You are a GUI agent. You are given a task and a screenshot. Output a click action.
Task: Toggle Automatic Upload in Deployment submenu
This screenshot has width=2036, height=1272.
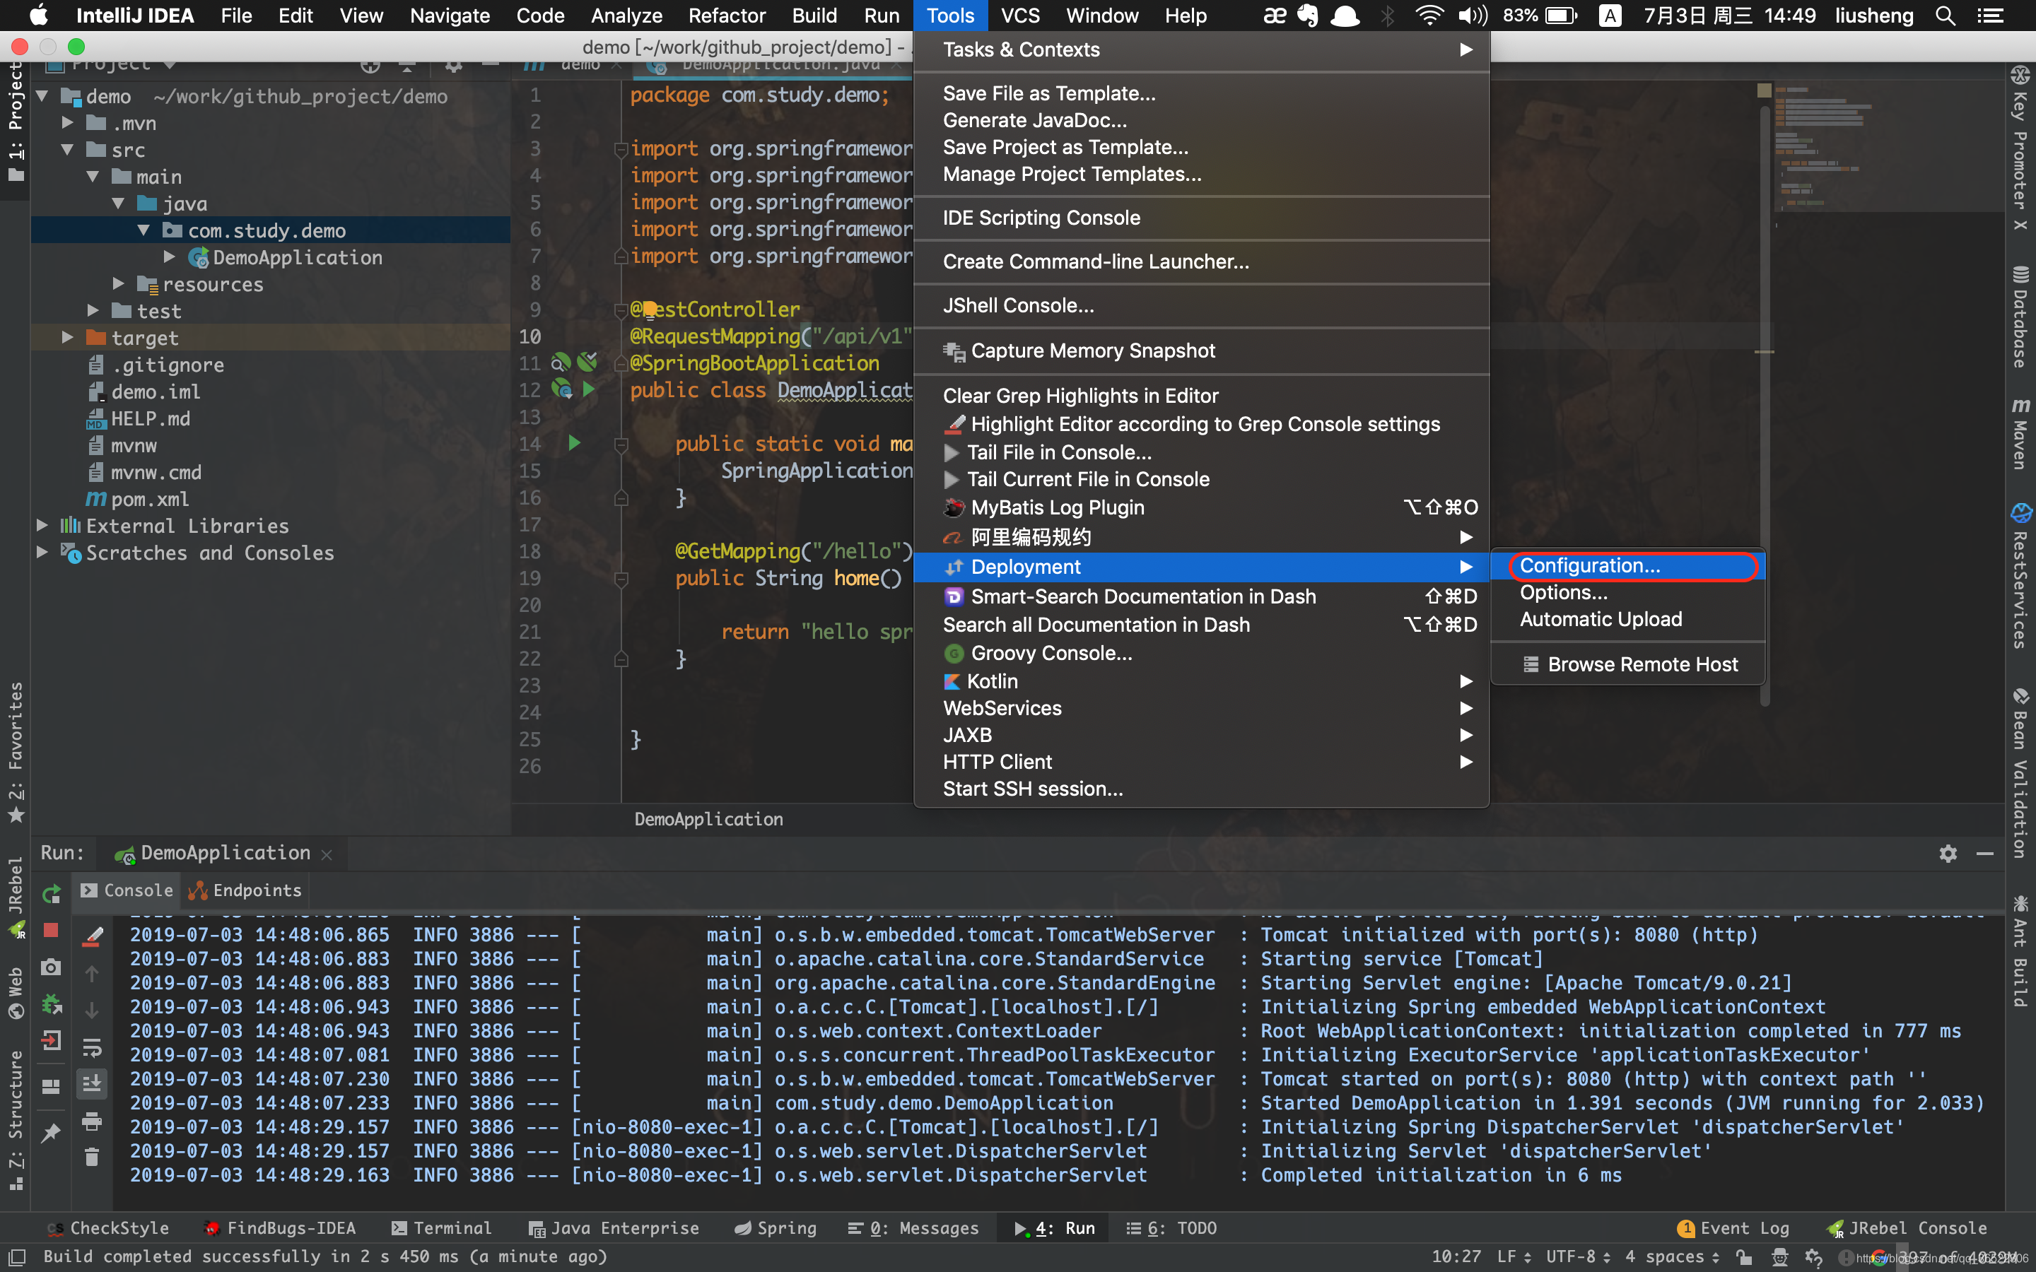[1601, 619]
